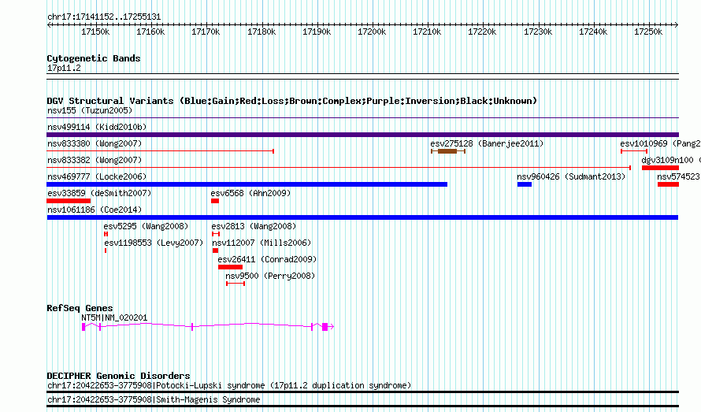Click the DGV Structural Variants track title

(x=292, y=101)
